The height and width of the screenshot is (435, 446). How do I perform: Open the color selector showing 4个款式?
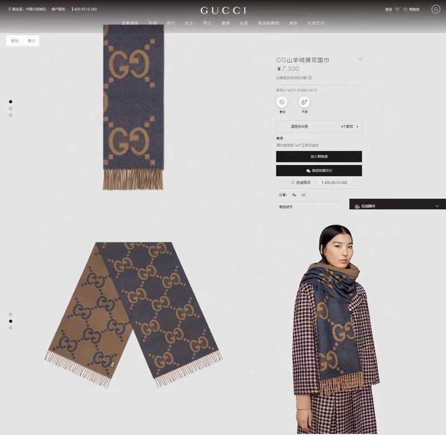click(x=319, y=127)
